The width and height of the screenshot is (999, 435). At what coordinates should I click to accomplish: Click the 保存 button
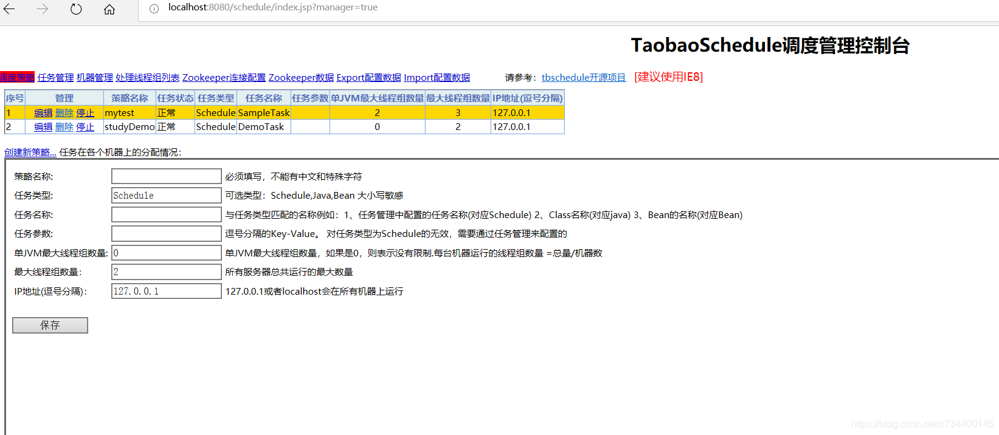[x=50, y=325]
